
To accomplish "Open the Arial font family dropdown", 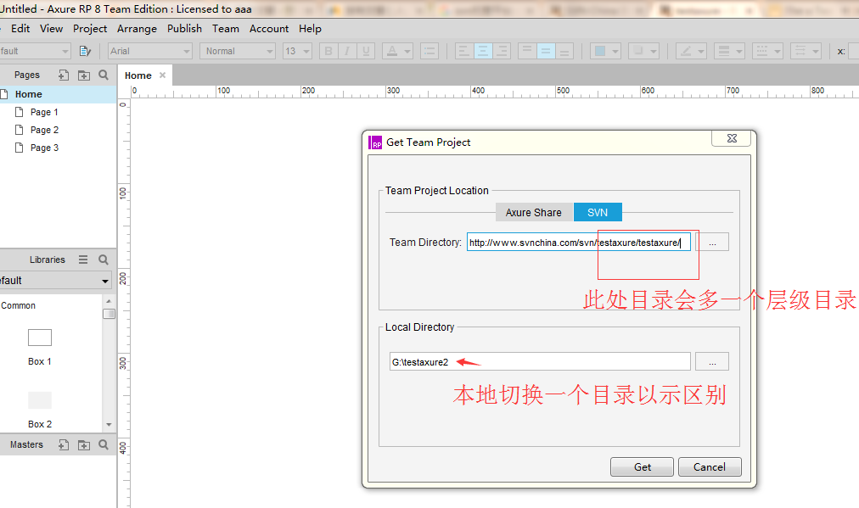I will pyautogui.click(x=150, y=51).
